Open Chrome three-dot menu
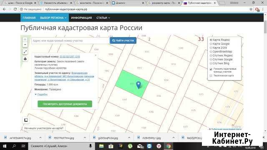Image resolution: width=267 pixels, height=150 pixels. point(263,9)
